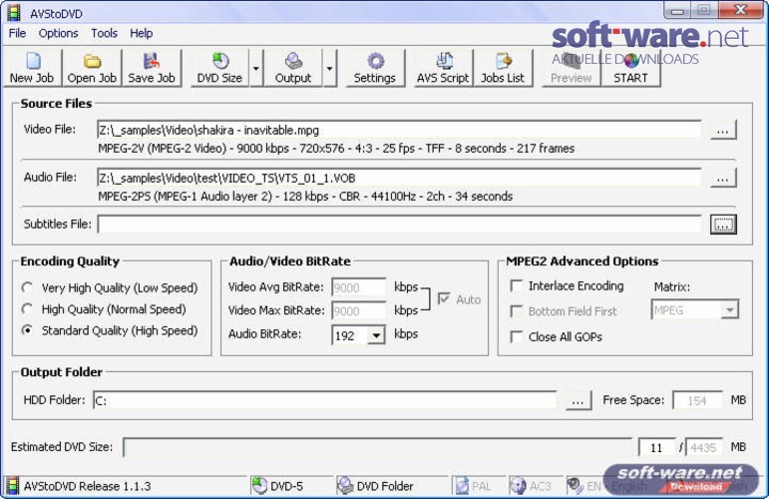The height and width of the screenshot is (499, 769).
Task: Open Settings with the gear icon
Action: (x=376, y=61)
